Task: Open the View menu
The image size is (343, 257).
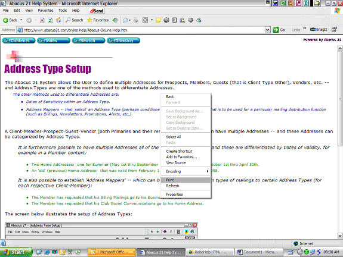Action: point(29,11)
